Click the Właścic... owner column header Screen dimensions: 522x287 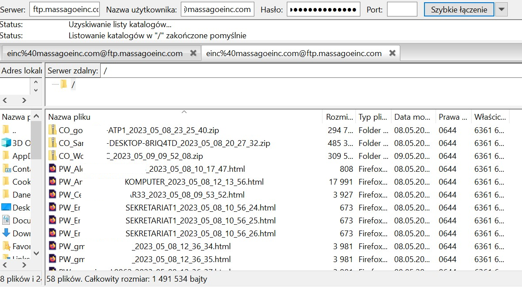coord(490,117)
